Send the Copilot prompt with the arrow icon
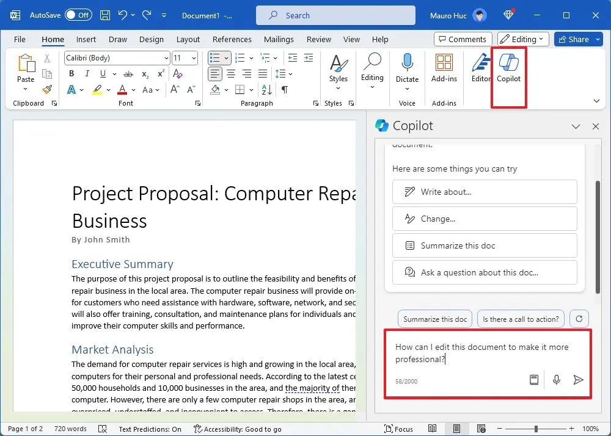Viewport: 611px width, 436px height. click(578, 379)
